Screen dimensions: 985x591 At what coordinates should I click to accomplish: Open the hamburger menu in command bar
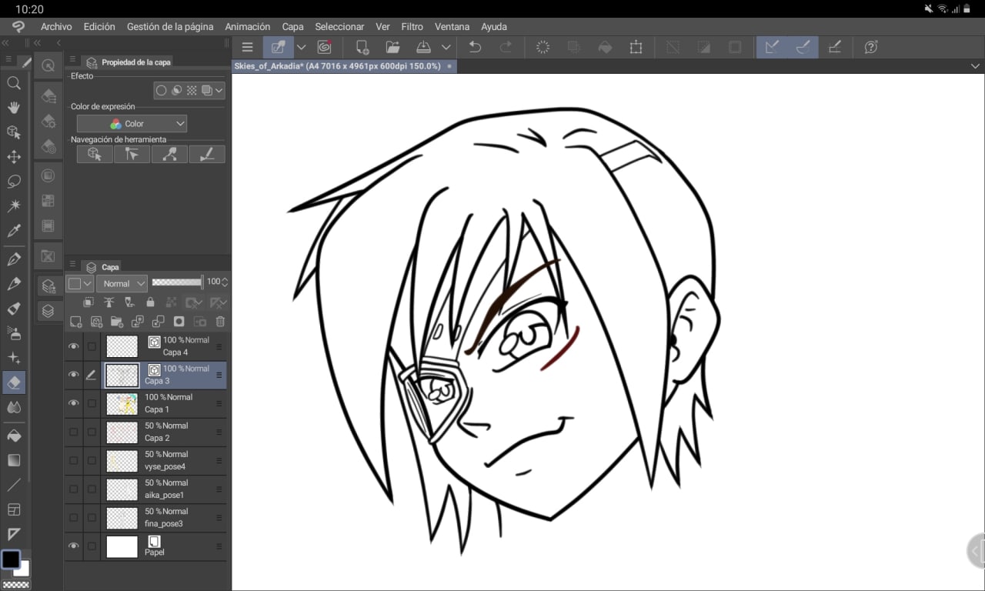[x=247, y=47]
